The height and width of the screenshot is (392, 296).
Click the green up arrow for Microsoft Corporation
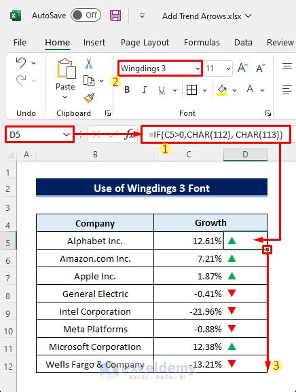click(232, 347)
